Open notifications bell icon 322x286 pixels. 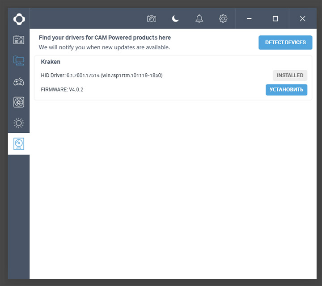tap(199, 19)
